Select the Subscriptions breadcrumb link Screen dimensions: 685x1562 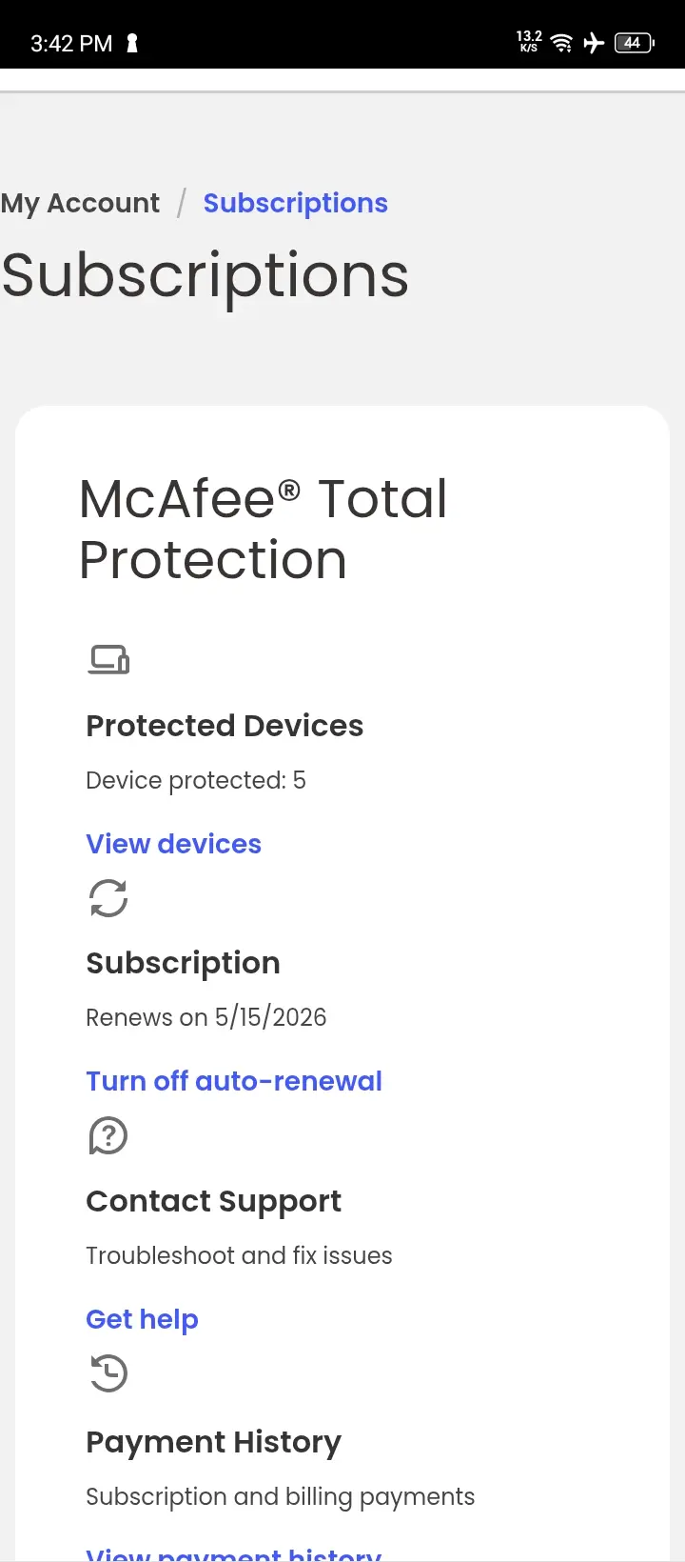(x=296, y=203)
